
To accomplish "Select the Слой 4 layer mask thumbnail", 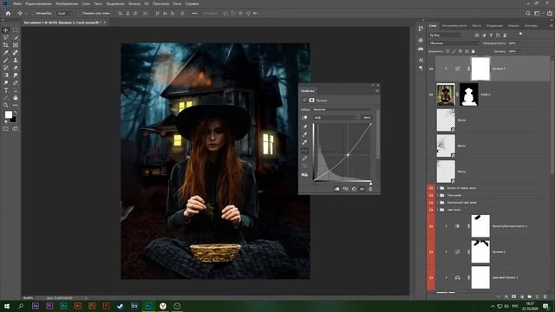I will [468, 94].
